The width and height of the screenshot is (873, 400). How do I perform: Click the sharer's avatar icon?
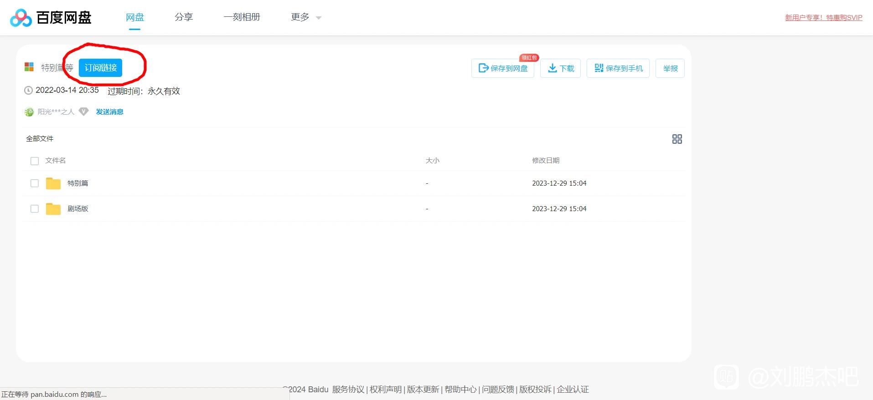pyautogui.click(x=29, y=112)
